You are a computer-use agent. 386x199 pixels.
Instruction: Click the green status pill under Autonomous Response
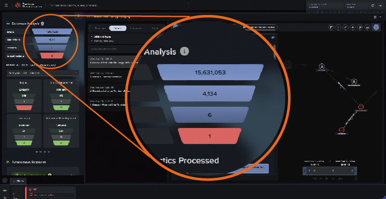click(x=32, y=174)
